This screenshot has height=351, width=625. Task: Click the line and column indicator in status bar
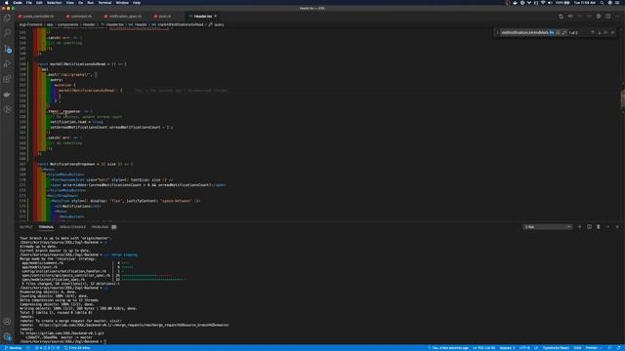[484, 348]
